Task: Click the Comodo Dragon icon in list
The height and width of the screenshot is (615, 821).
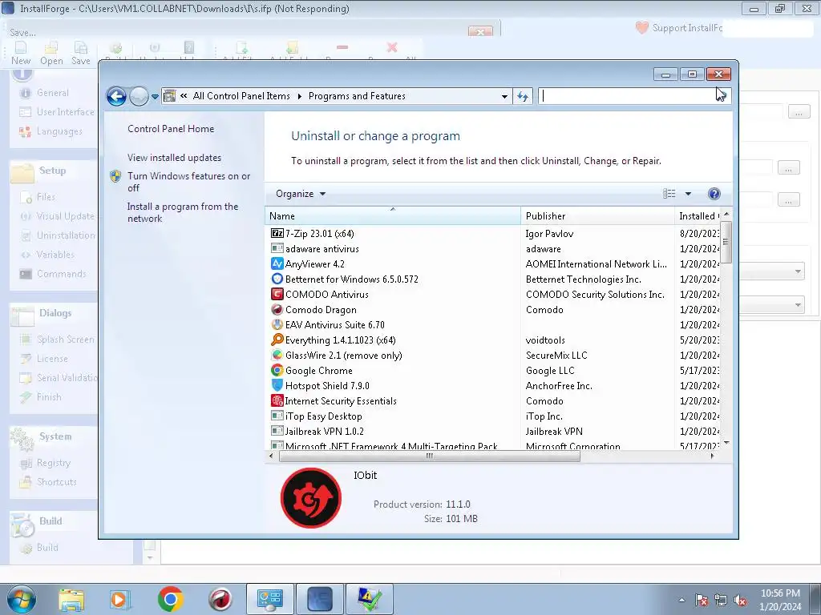Action: click(277, 310)
